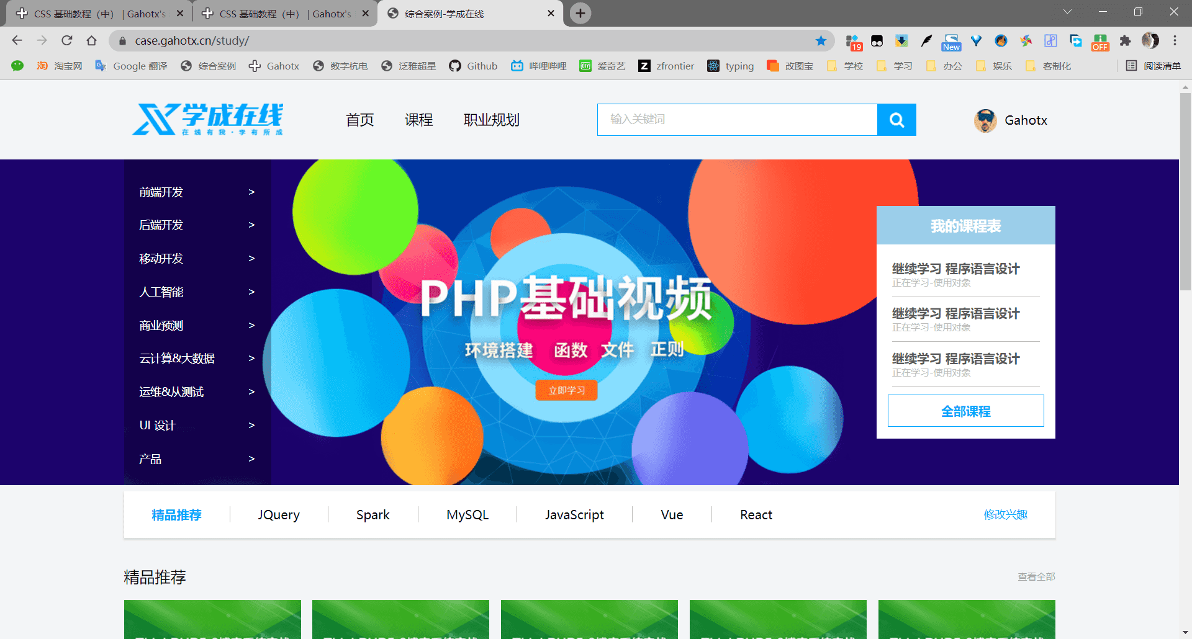
Task: Click the home icon in browser toolbar
Action: (x=92, y=40)
